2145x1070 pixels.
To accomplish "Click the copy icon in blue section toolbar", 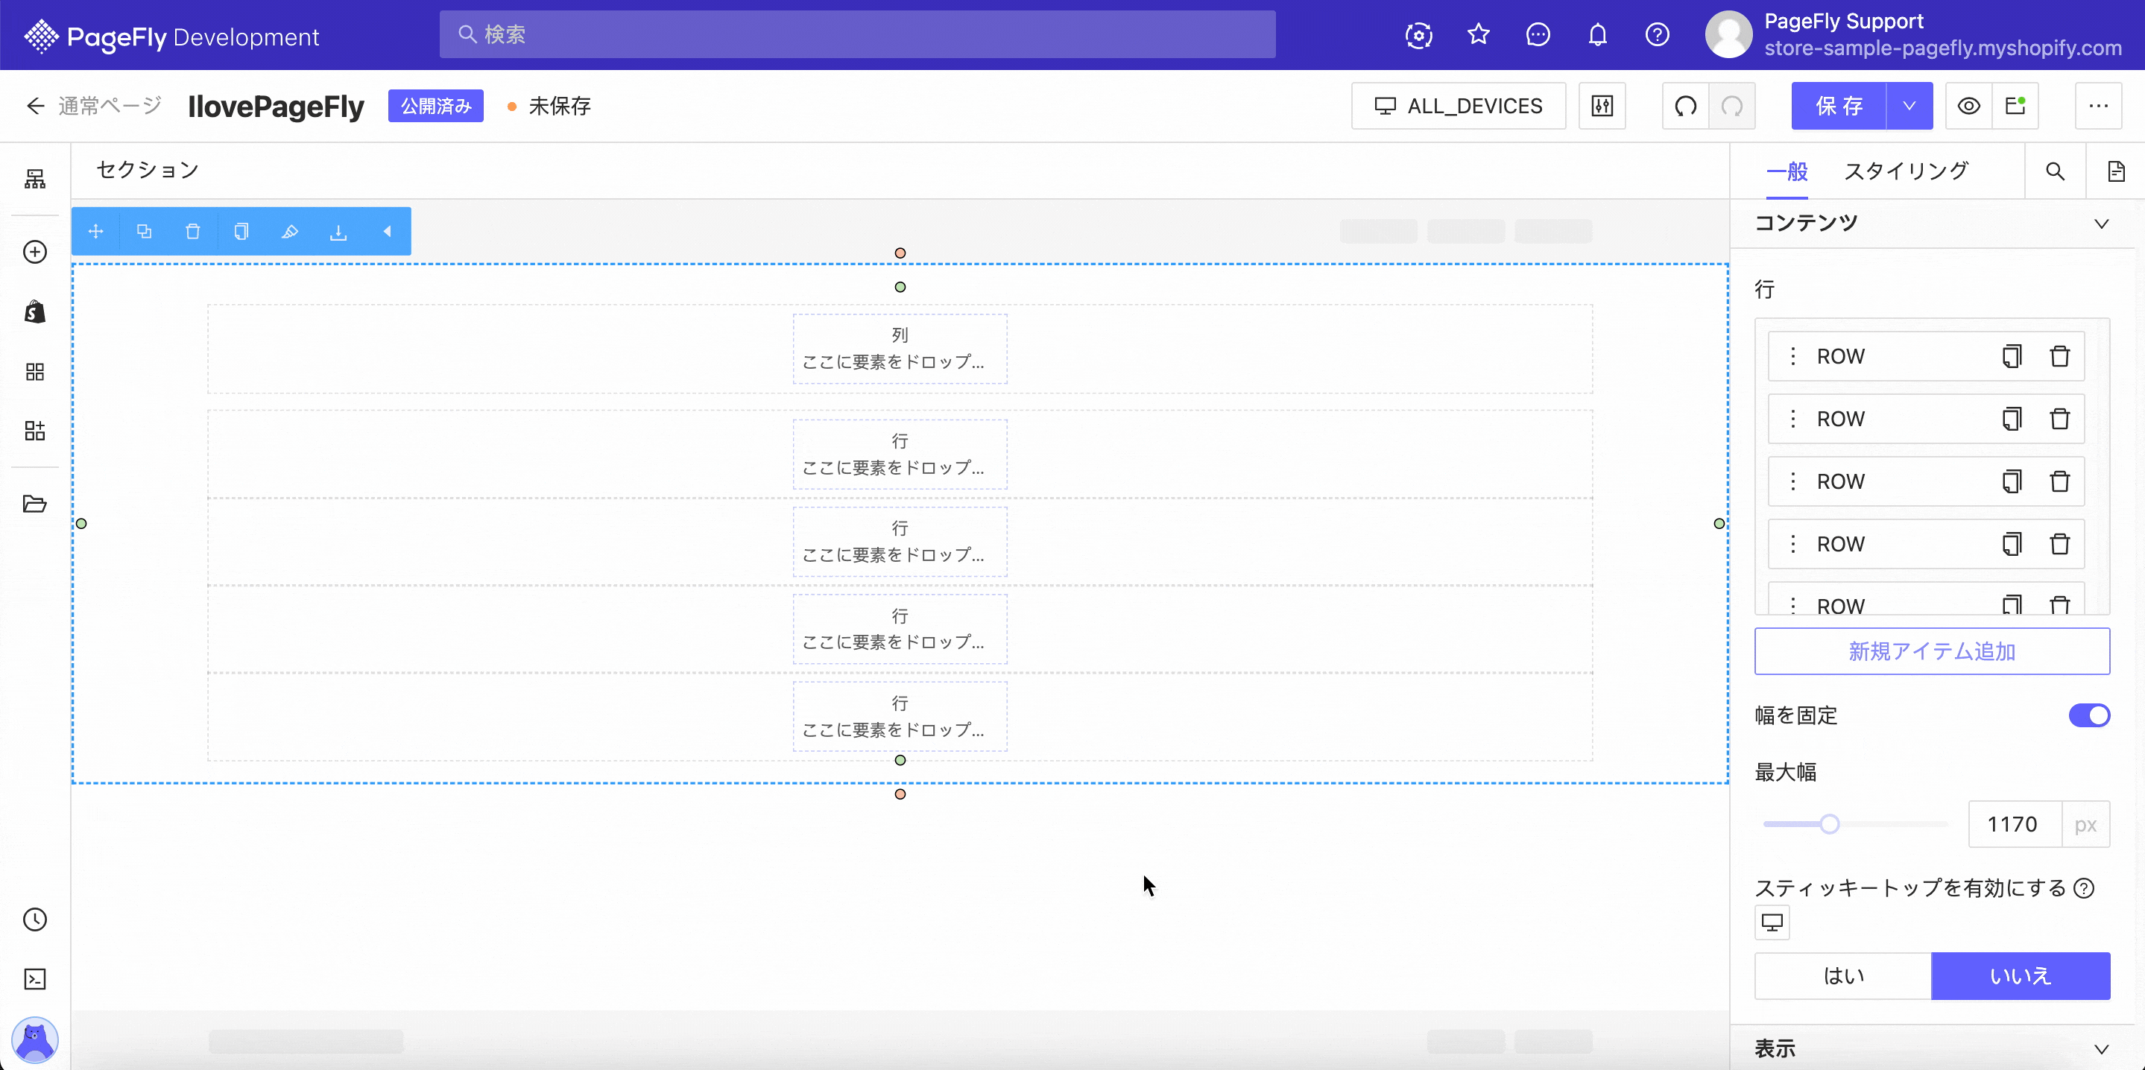I will click(241, 232).
